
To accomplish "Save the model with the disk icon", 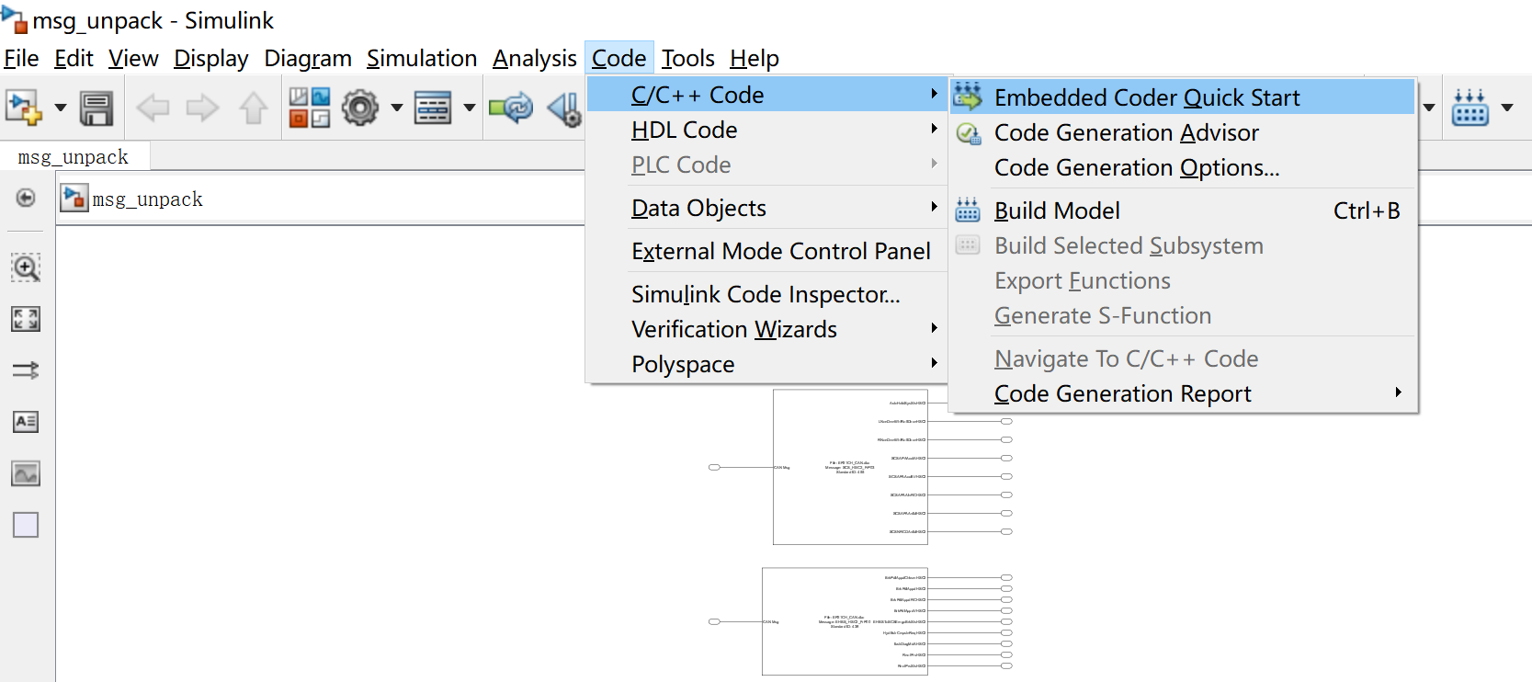I will (96, 108).
